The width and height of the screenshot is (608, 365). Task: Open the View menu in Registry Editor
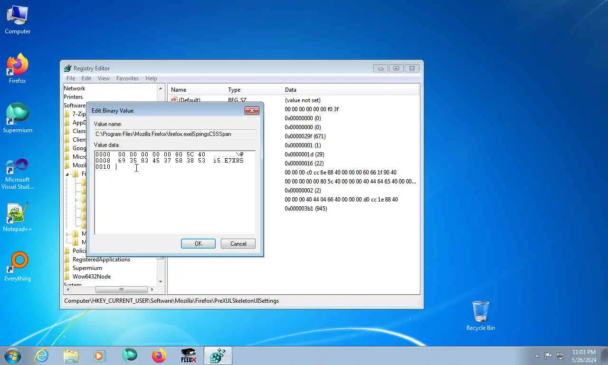(104, 78)
